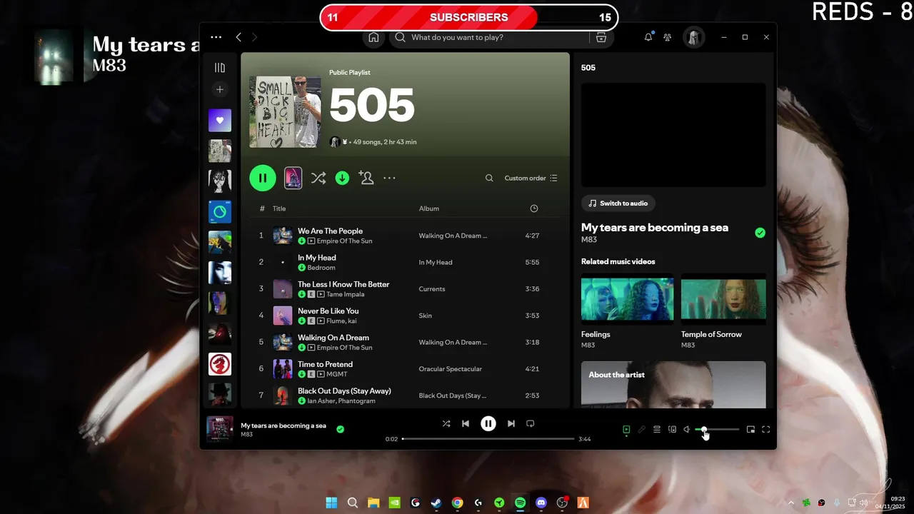This screenshot has height=514, width=914.
Task: Open Connect to a device icon
Action: coord(672,430)
